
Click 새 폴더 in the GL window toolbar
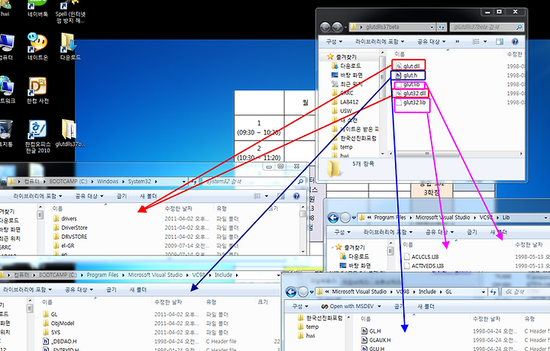[425, 306]
